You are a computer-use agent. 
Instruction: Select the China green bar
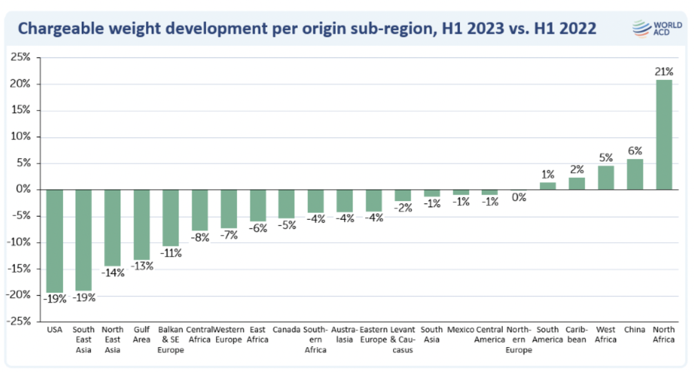(x=635, y=175)
